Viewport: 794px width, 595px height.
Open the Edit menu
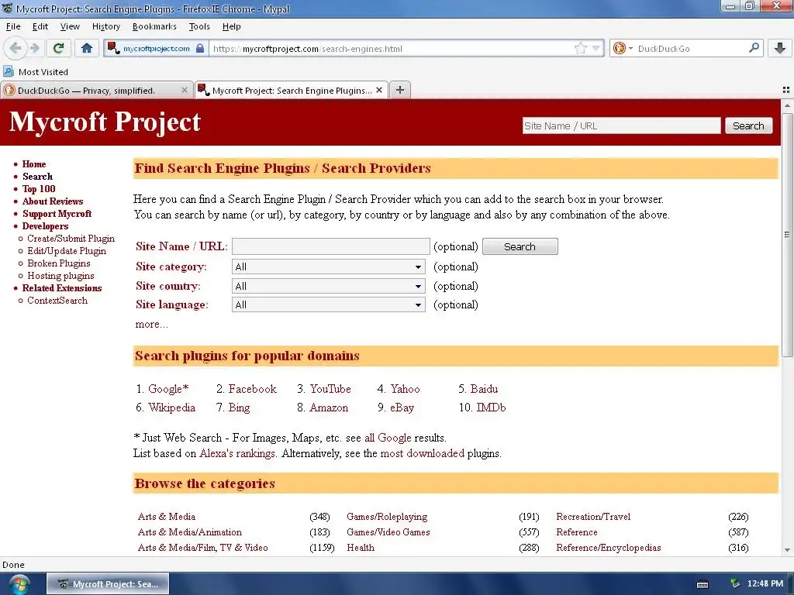[x=40, y=26]
